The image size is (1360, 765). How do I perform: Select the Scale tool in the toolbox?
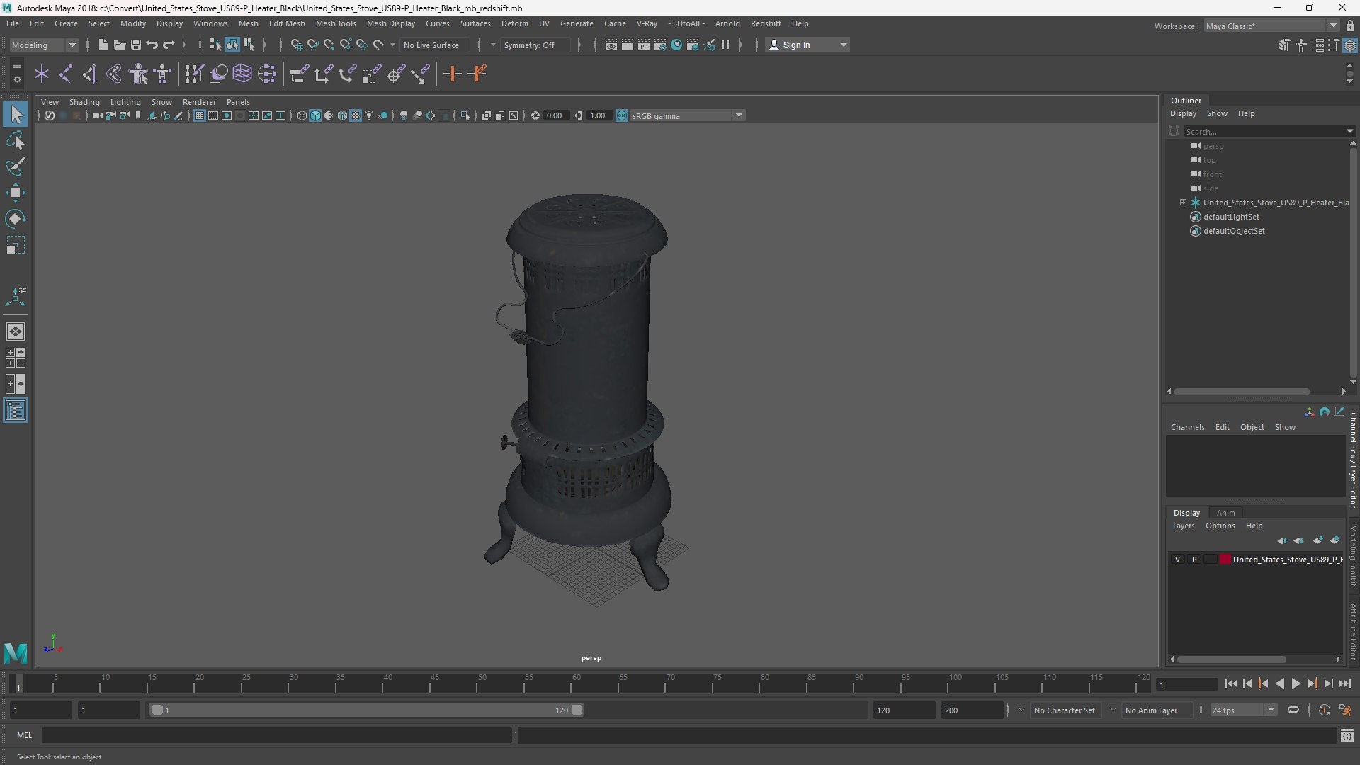coord(16,245)
